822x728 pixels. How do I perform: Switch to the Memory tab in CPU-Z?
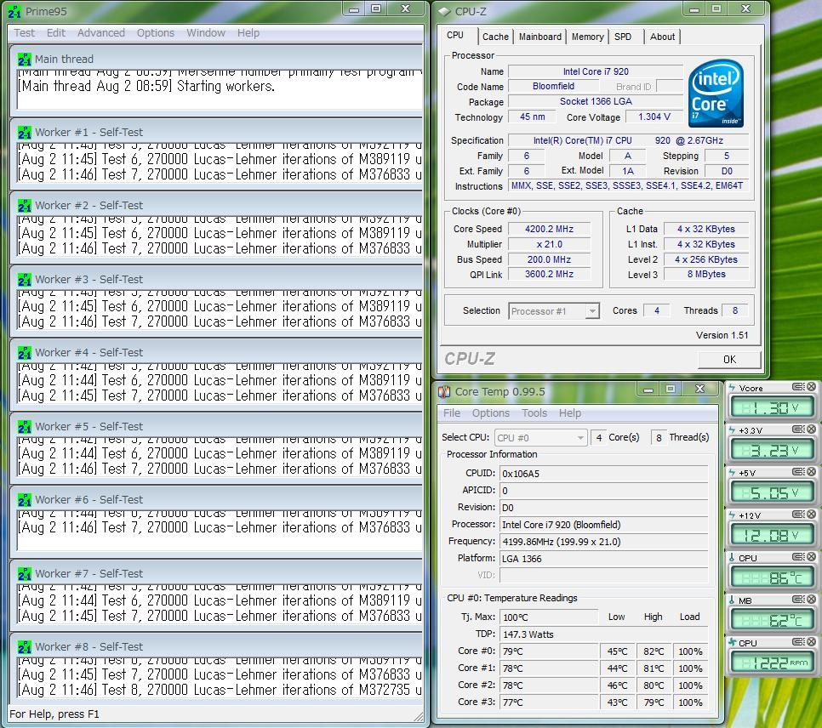587,37
